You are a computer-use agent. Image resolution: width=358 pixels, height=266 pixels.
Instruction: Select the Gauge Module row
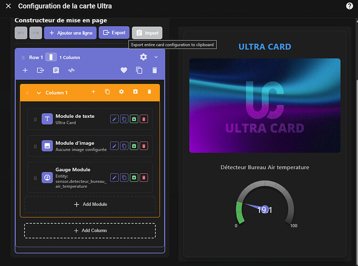(90, 178)
